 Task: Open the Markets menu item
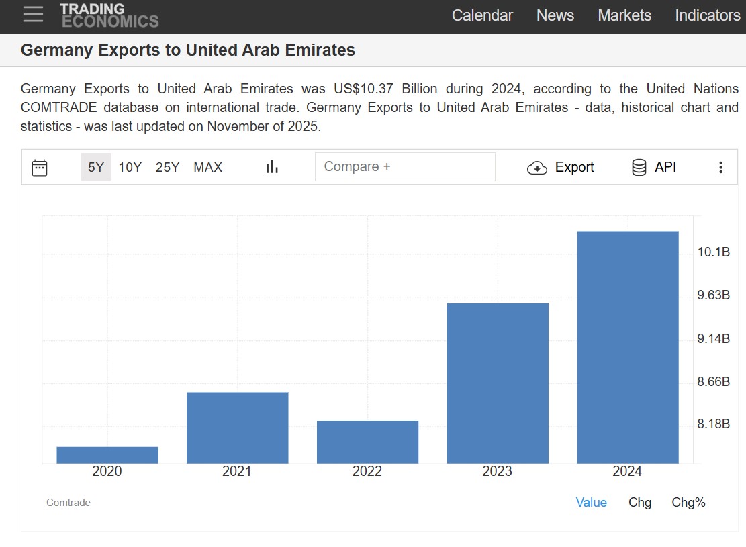624,15
